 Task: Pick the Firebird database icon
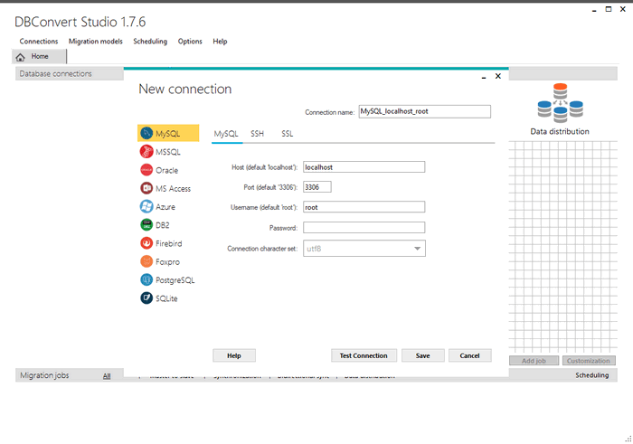coord(146,243)
